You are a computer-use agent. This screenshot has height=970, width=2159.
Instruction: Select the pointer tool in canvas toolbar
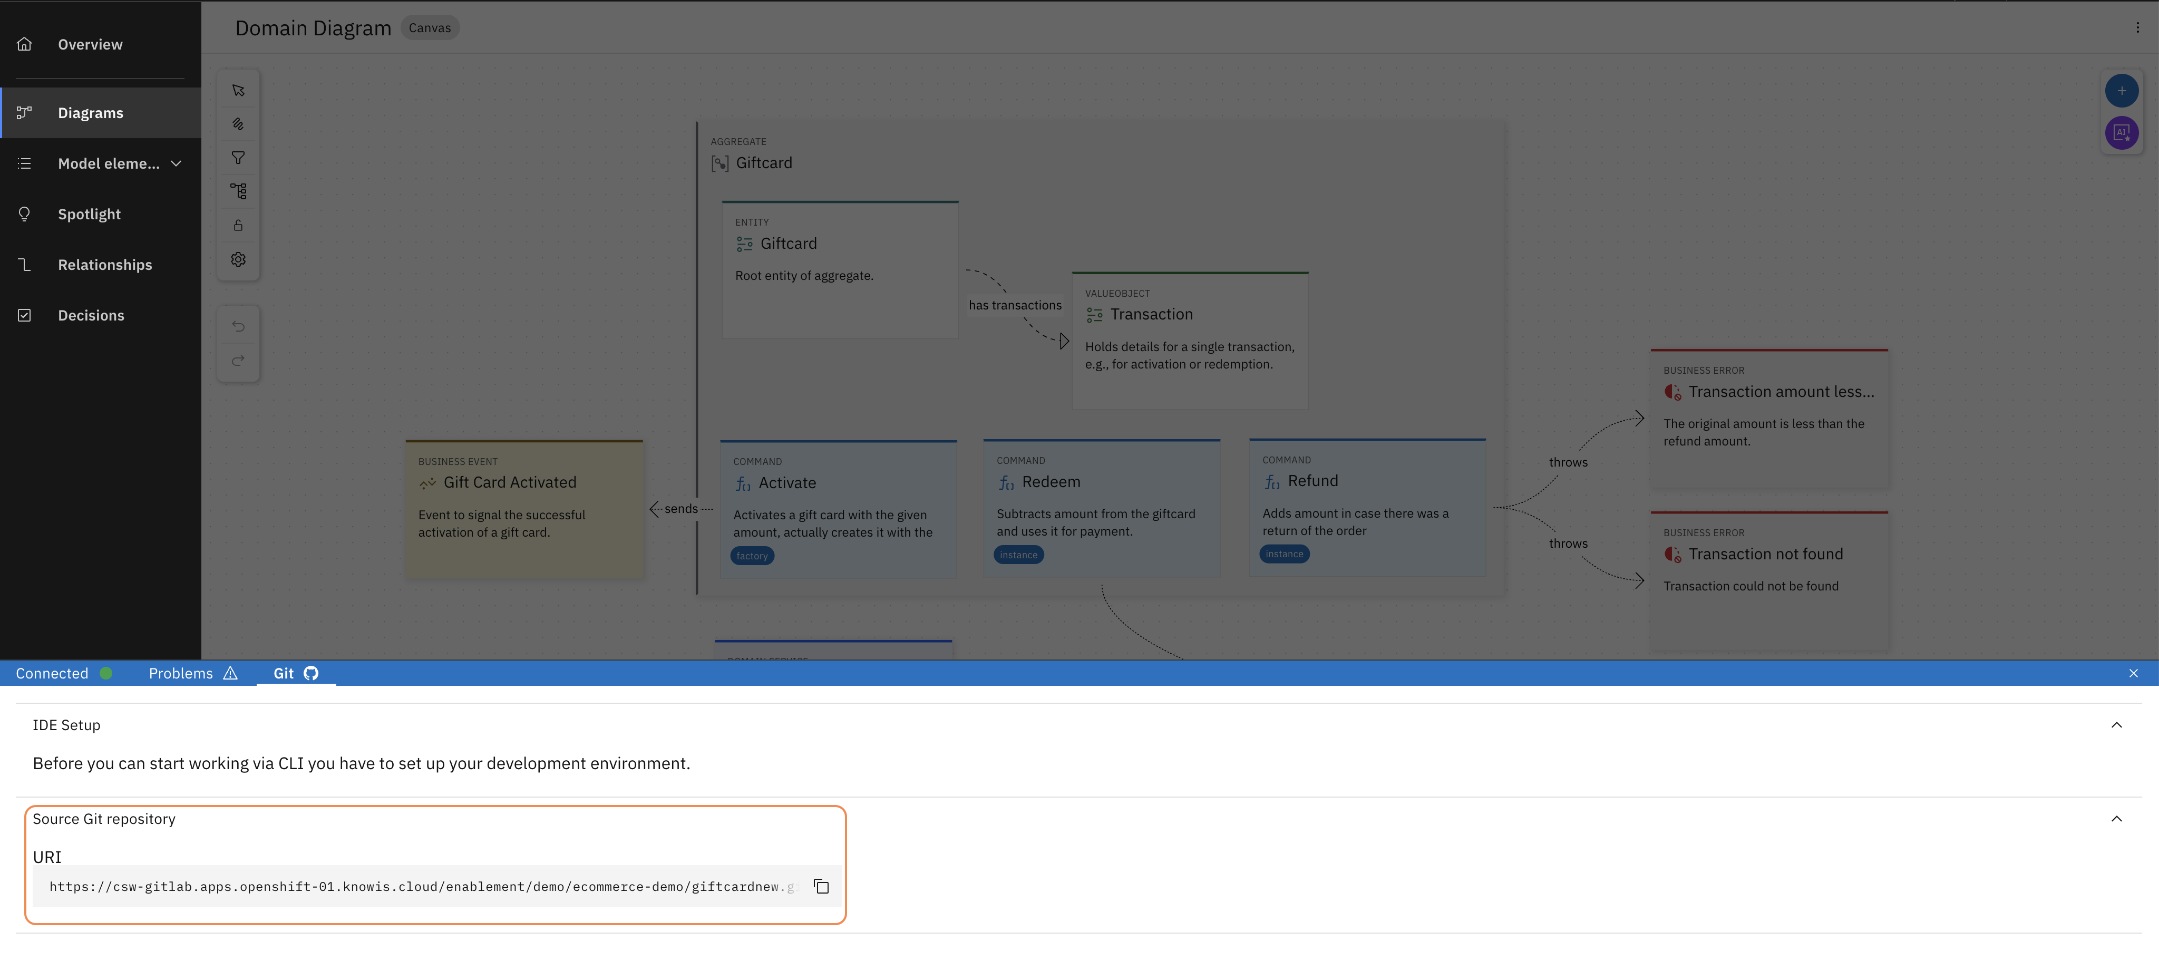pyautogui.click(x=238, y=91)
